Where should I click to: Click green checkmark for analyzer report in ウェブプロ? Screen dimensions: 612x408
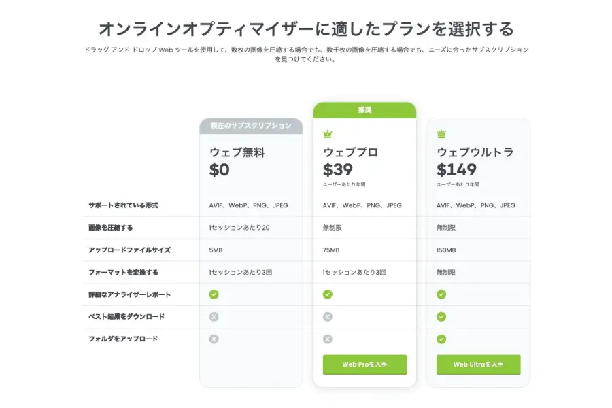click(328, 294)
